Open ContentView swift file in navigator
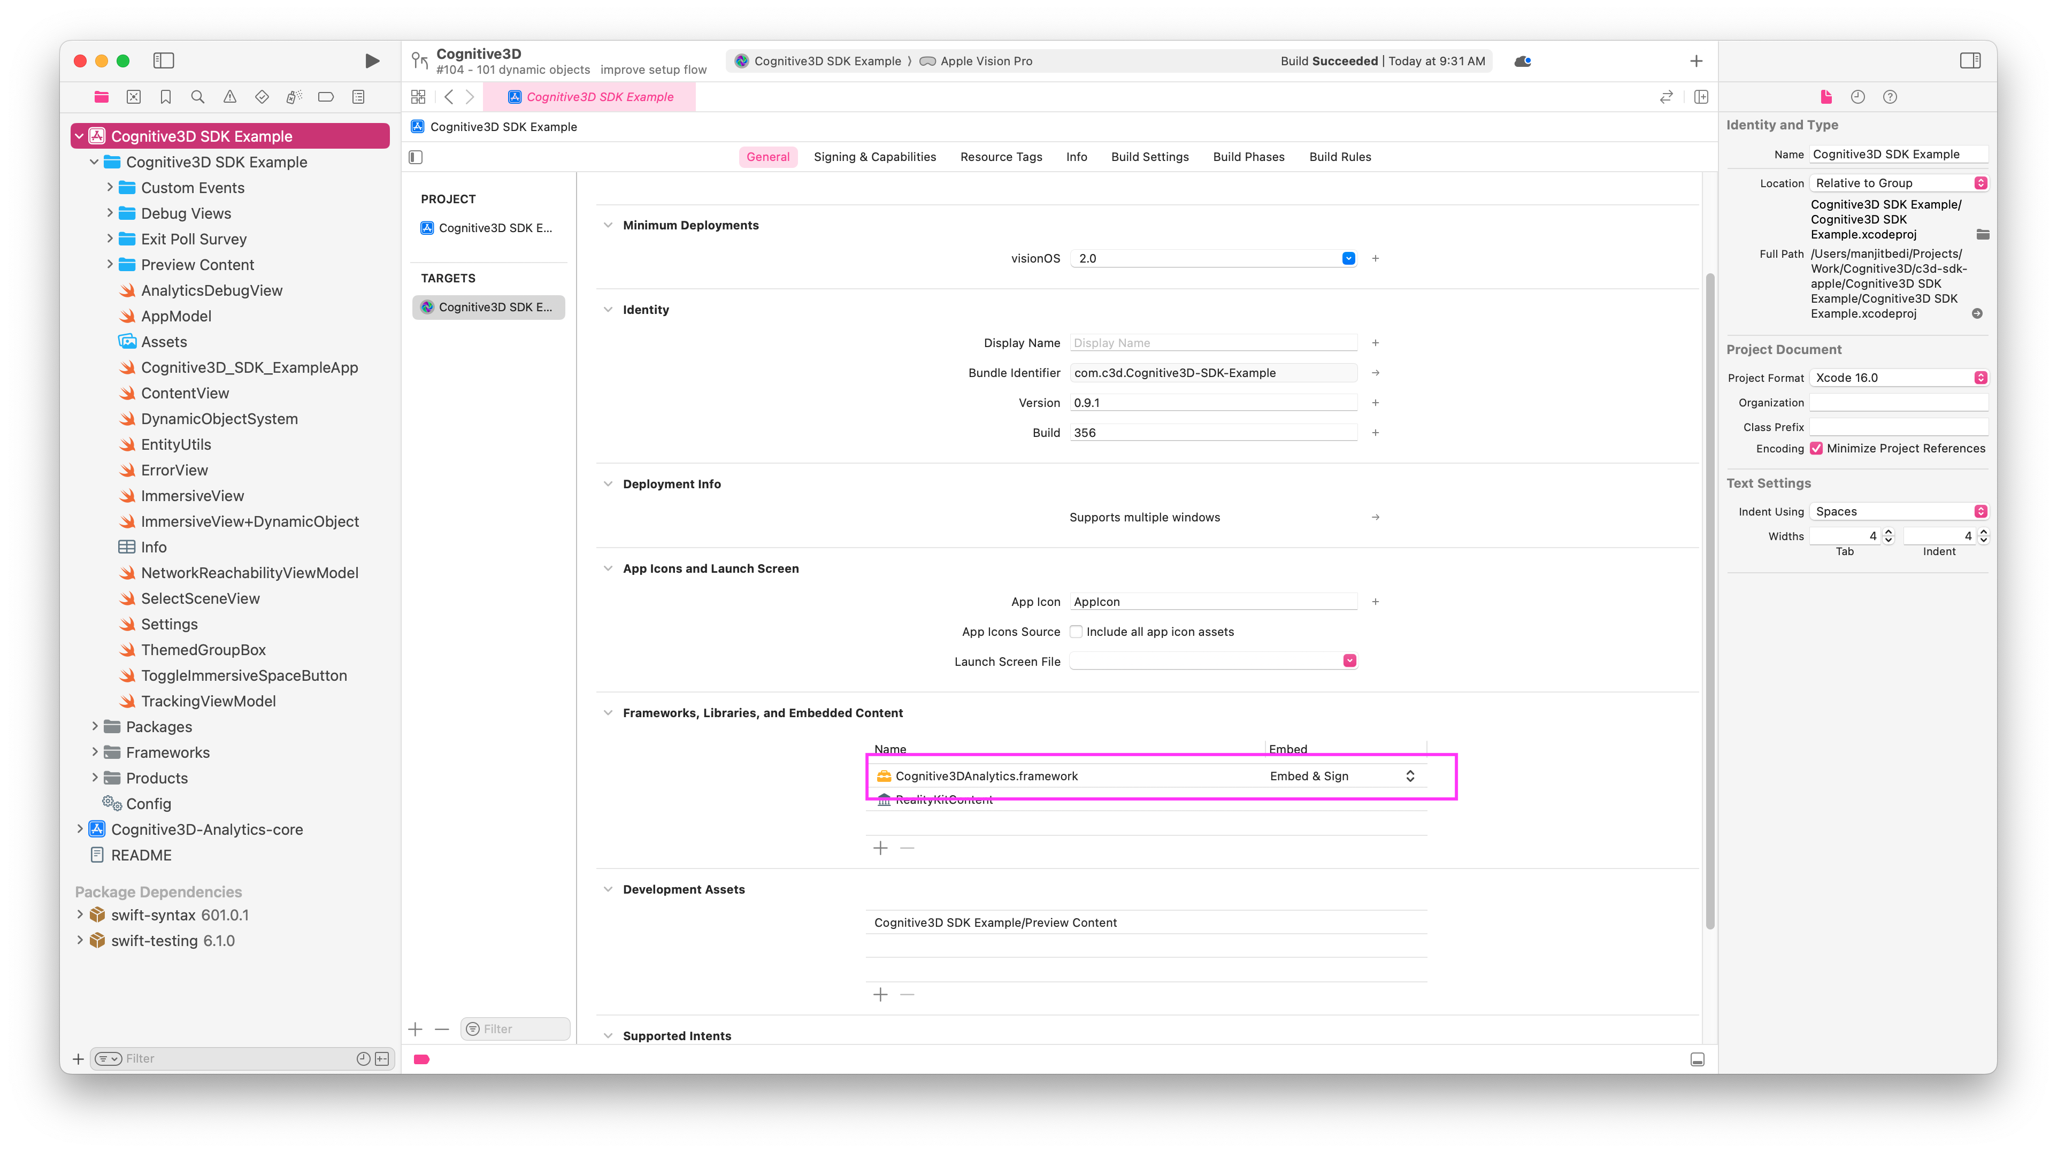Image resolution: width=2057 pixels, height=1153 pixels. pyautogui.click(x=185, y=393)
